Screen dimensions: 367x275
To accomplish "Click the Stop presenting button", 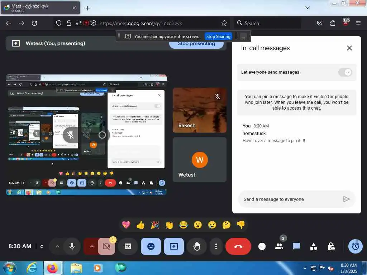I will pyautogui.click(x=196, y=45).
